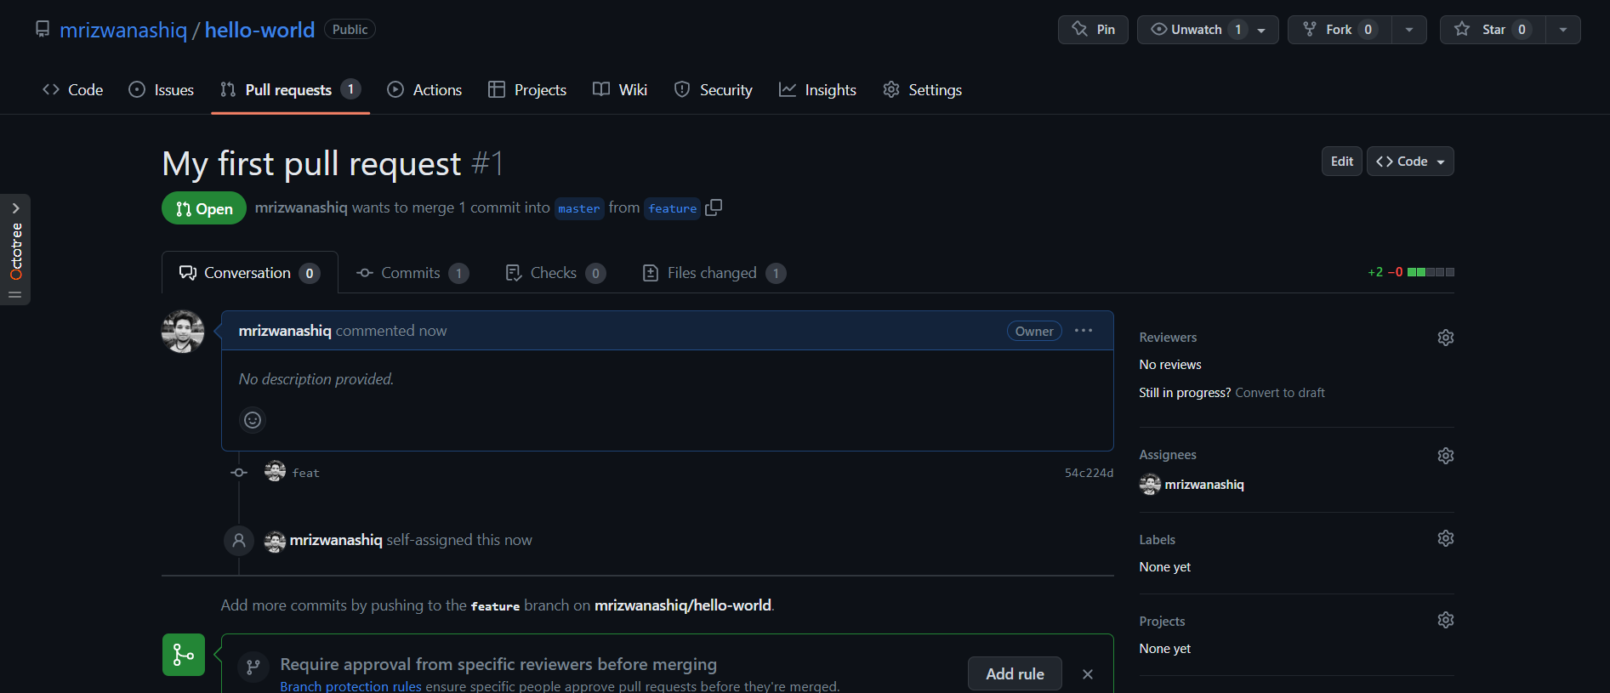This screenshot has width=1610, height=693.
Task: Click the commit avatar next to feat
Action: [275, 472]
